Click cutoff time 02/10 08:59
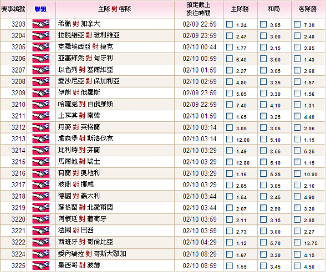The height and width of the screenshot is (272, 326). pos(200,266)
